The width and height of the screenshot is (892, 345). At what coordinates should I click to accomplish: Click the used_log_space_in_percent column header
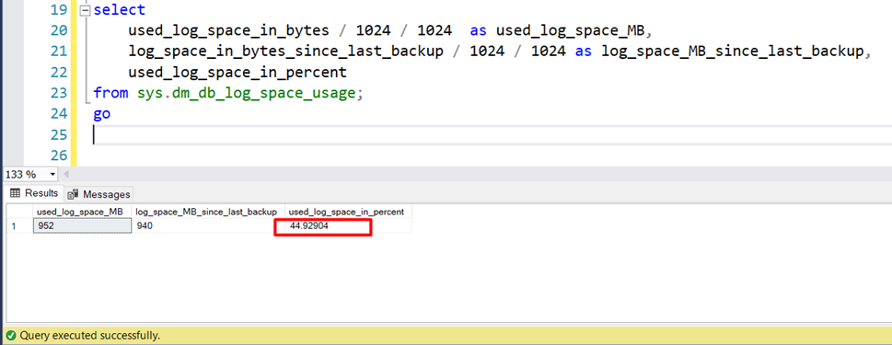point(348,212)
